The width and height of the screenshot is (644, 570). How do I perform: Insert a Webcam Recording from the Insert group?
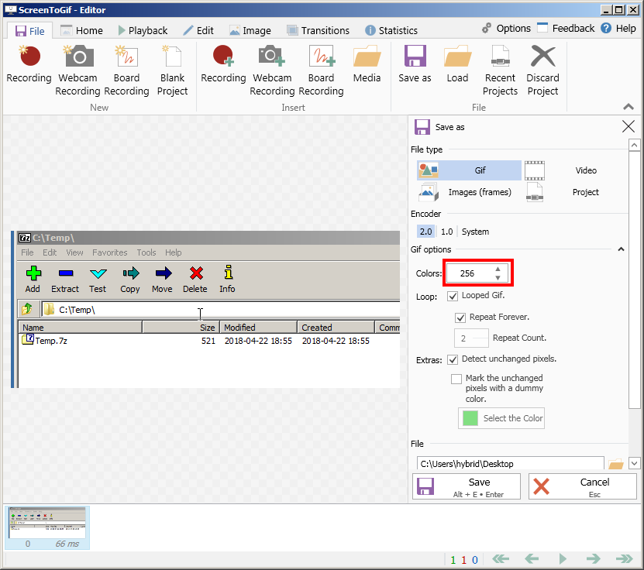(272, 70)
